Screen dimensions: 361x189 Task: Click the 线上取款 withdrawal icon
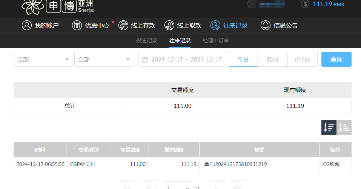click(169, 25)
